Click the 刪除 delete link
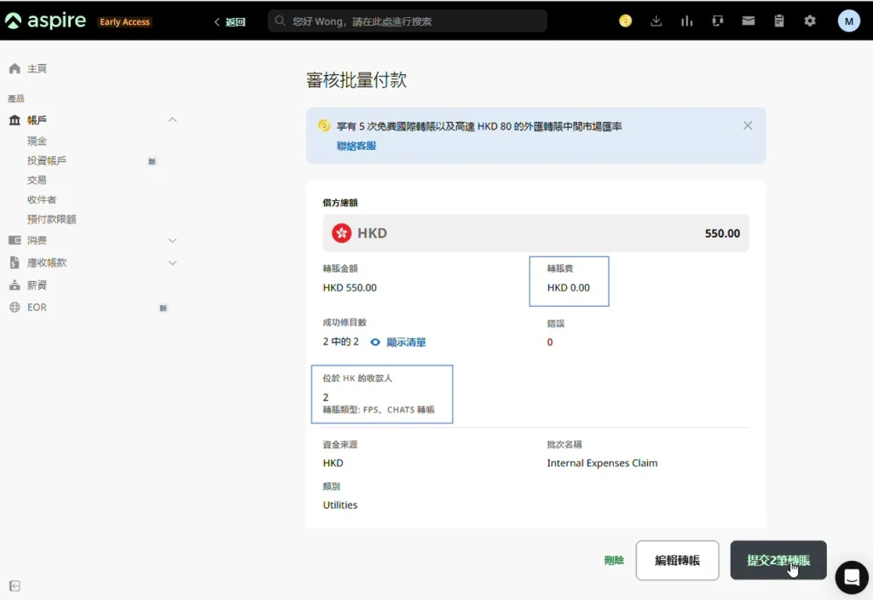This screenshot has width=873, height=600. coord(614,561)
